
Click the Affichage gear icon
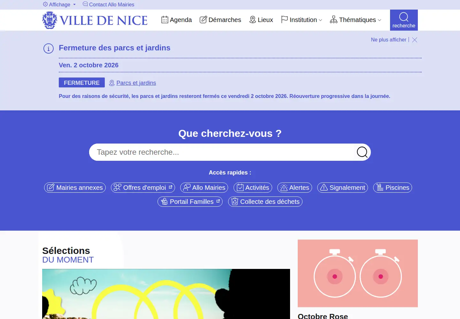(x=45, y=4)
